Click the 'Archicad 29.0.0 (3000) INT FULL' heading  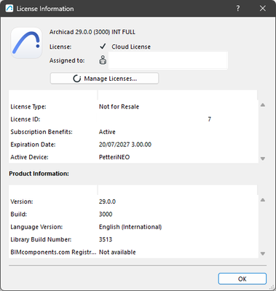[92, 32]
